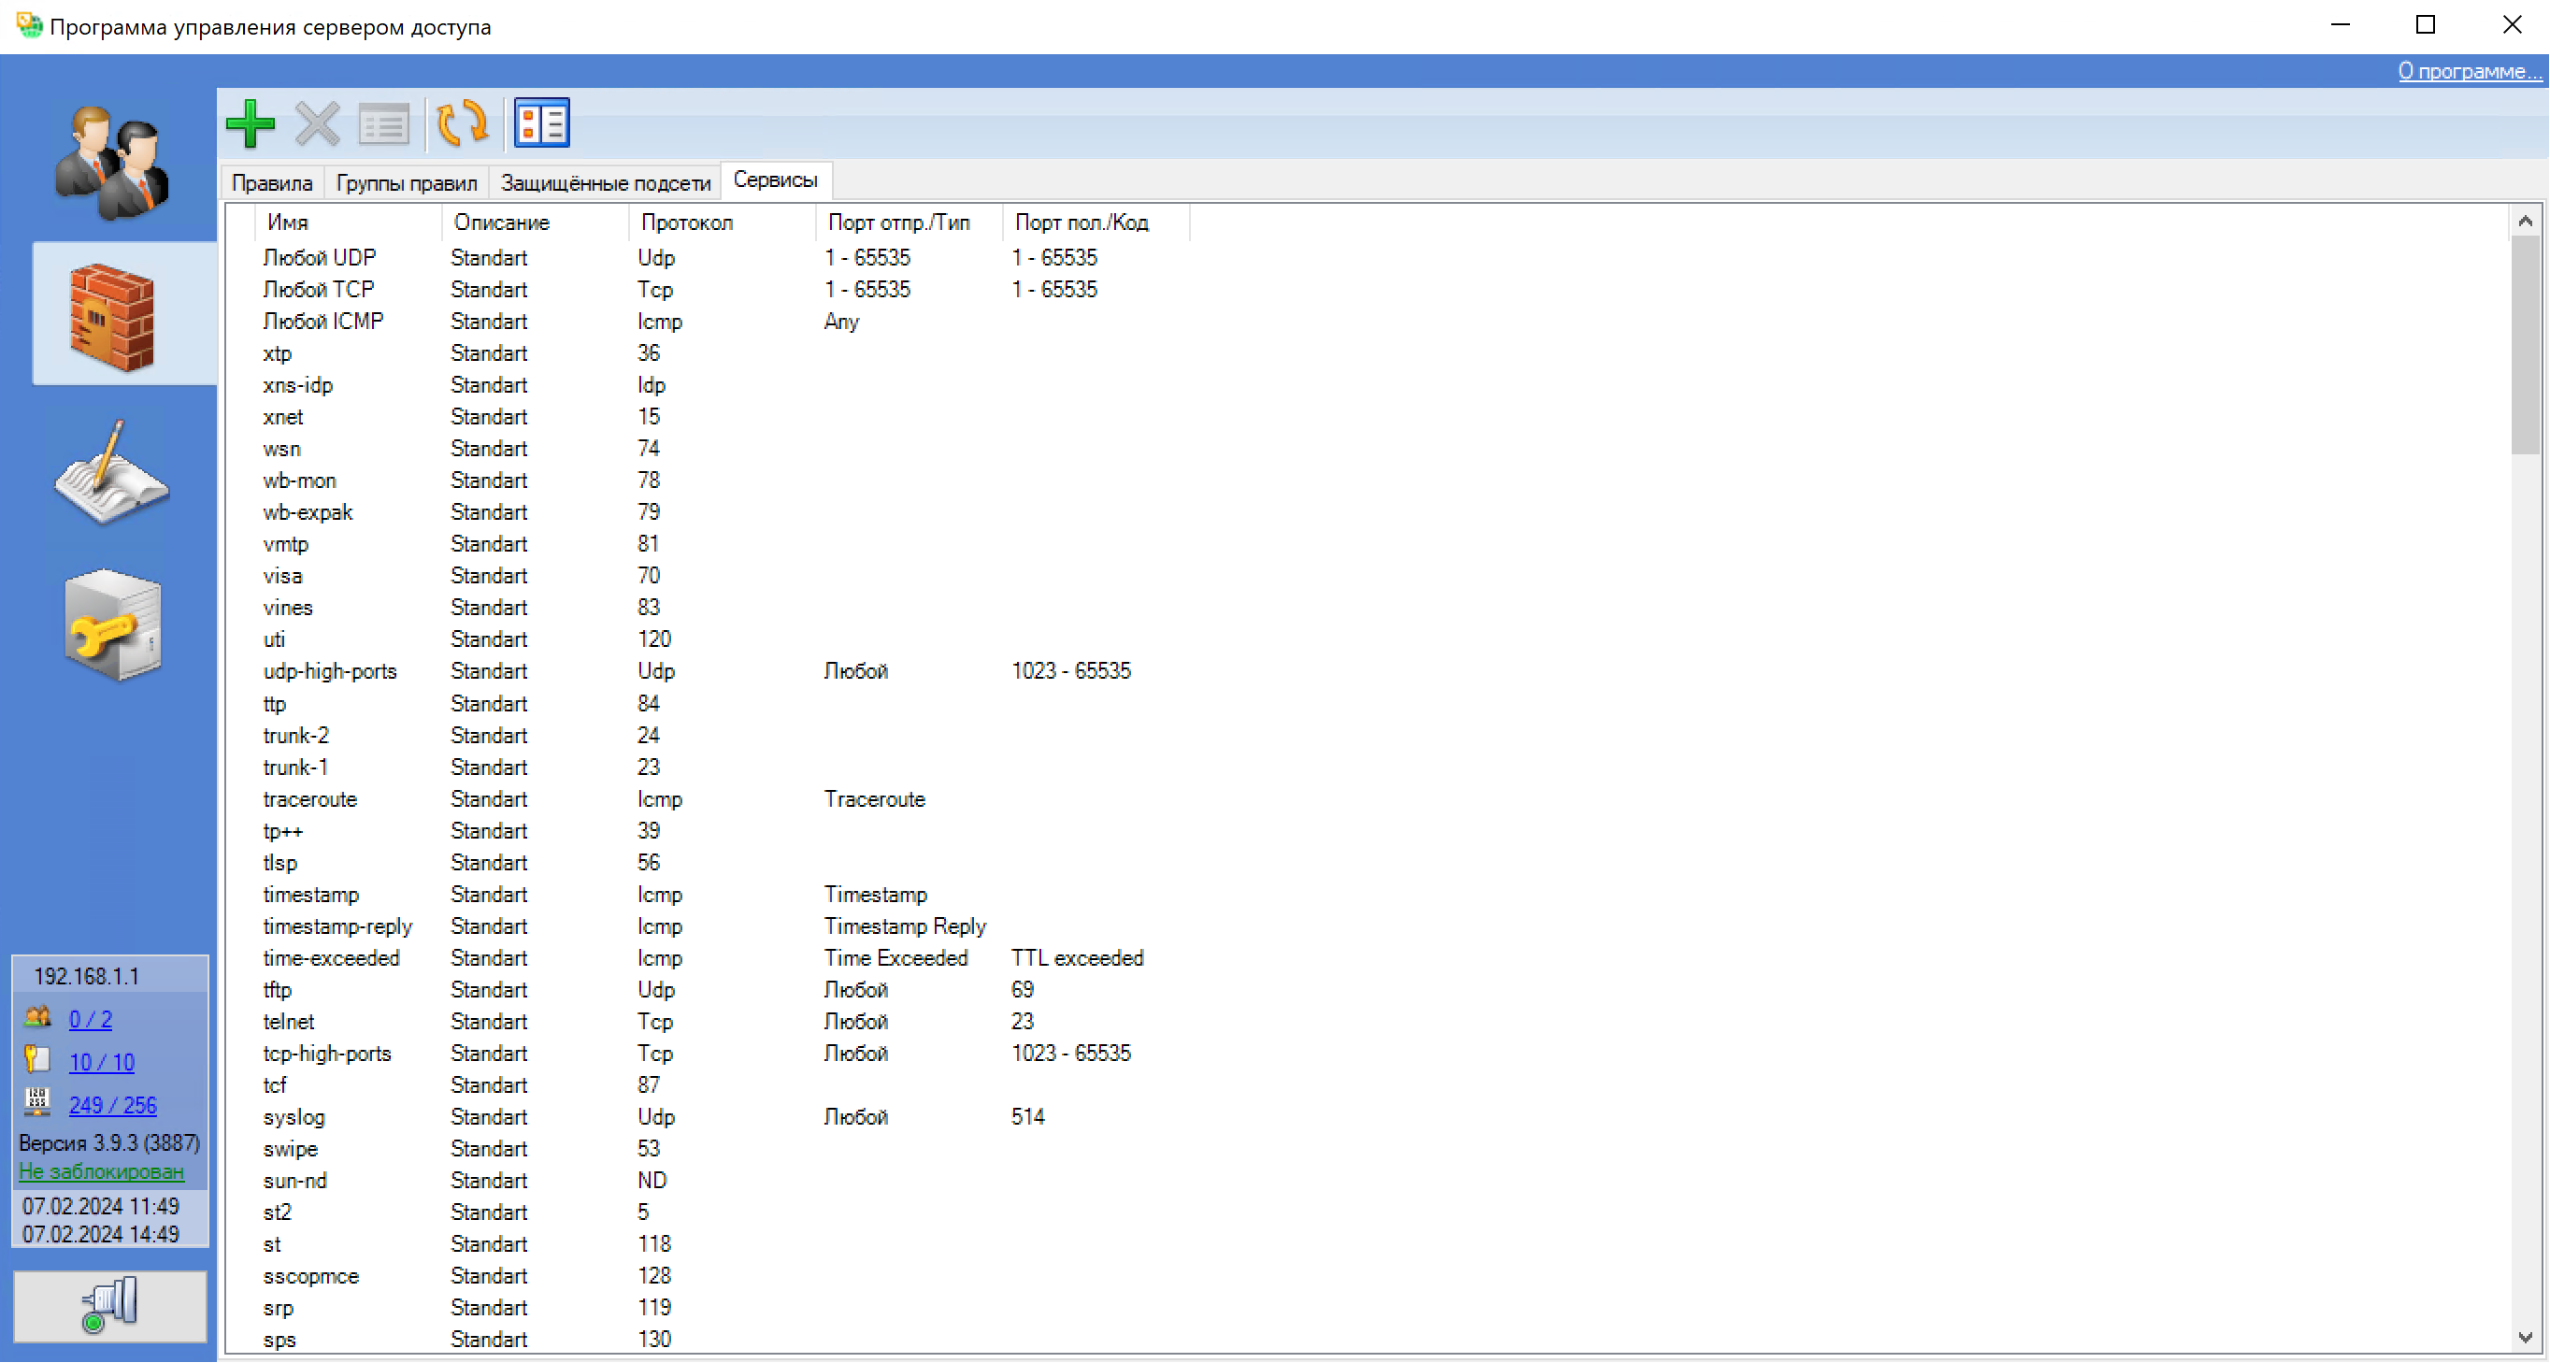Sort by the Имя column header
2550x1363 pixels.
click(287, 222)
